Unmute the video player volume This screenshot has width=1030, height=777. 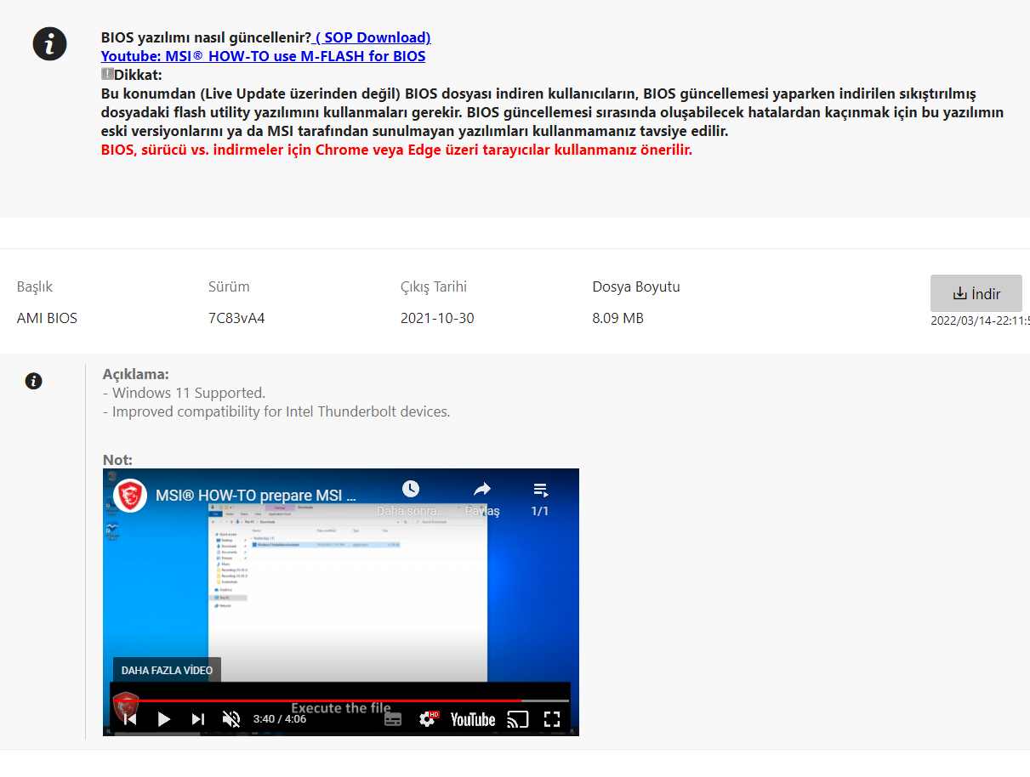[230, 719]
